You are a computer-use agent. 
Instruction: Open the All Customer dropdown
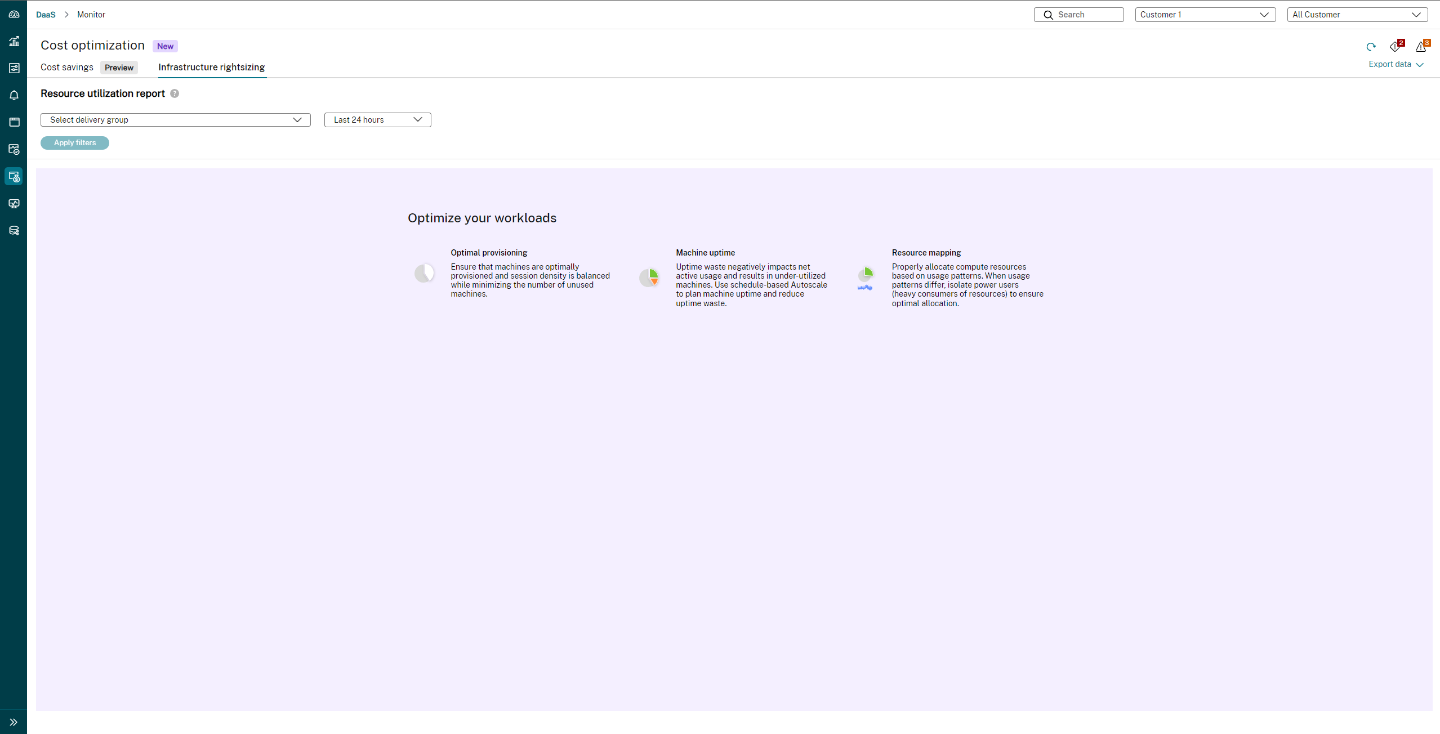pos(1357,15)
